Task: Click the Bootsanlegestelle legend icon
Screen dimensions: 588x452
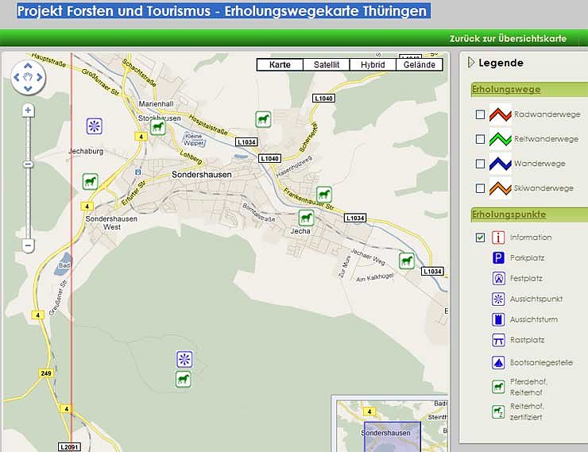Action: click(498, 362)
